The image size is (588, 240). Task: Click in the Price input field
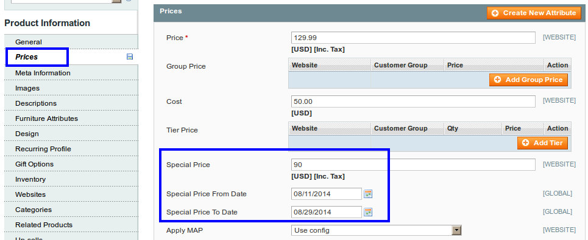(413, 38)
